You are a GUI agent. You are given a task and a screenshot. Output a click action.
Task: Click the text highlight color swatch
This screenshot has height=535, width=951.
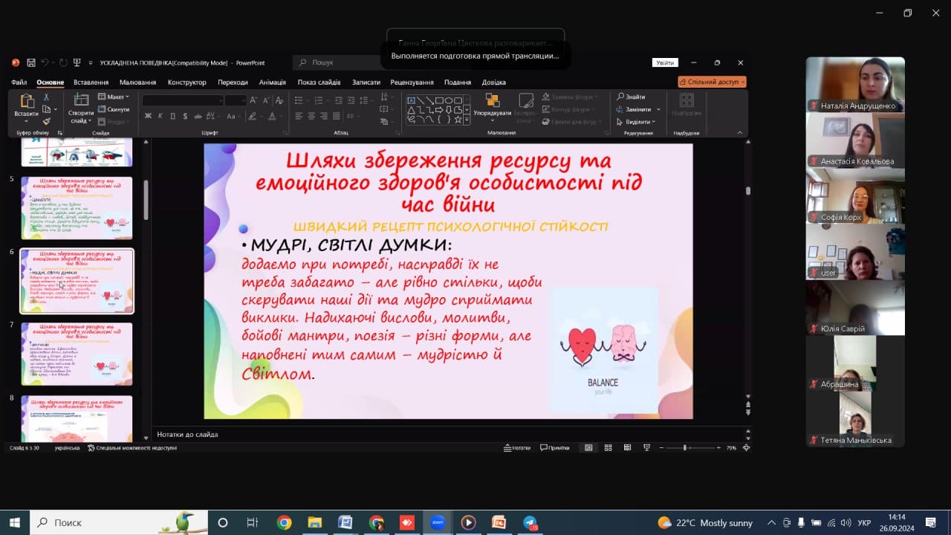pyautogui.click(x=253, y=116)
